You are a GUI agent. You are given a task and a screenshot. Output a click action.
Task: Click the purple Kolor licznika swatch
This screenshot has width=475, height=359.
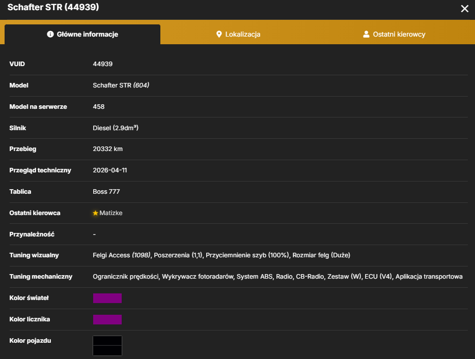coord(107,319)
